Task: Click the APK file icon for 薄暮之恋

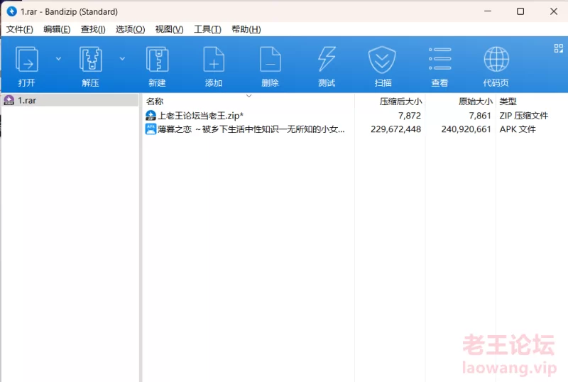Action: [151, 129]
